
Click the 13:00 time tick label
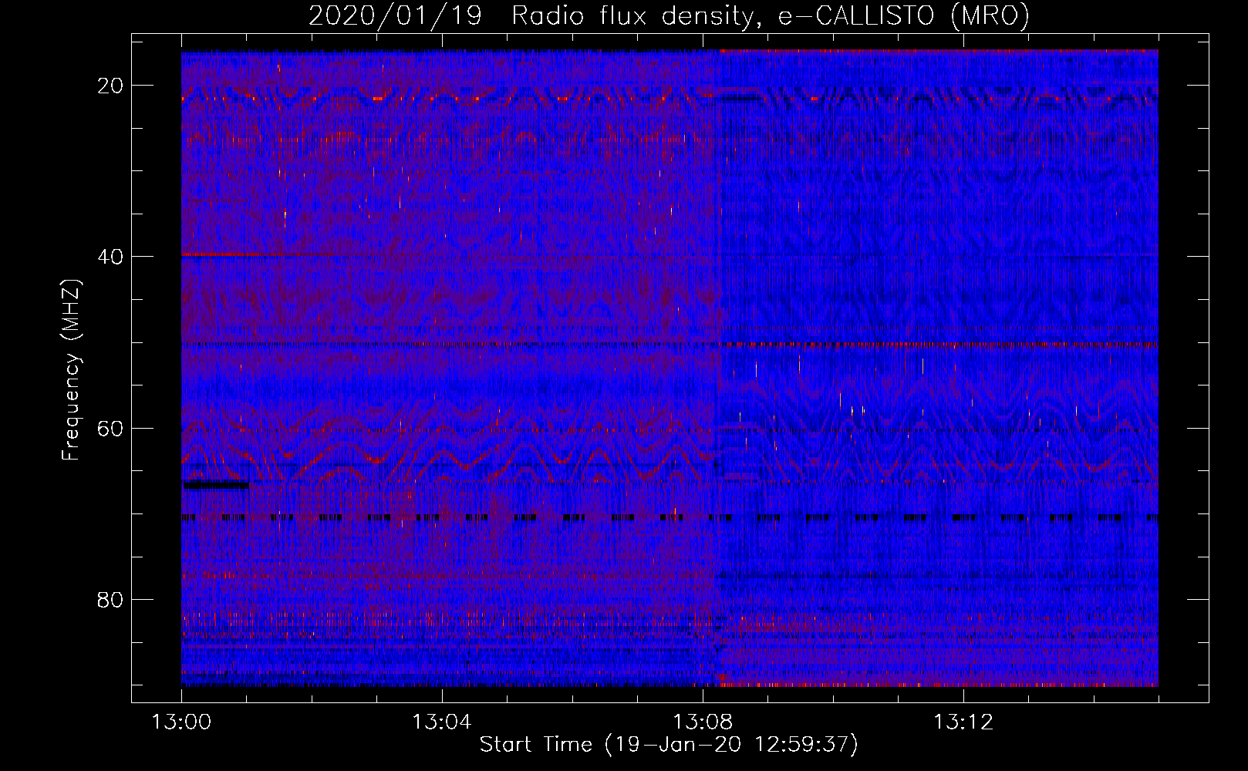click(181, 722)
